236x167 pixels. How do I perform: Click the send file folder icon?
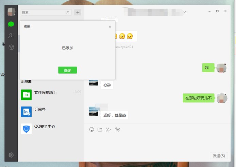(x=100, y=129)
